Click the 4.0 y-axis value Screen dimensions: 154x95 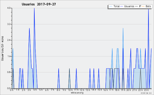9,8
